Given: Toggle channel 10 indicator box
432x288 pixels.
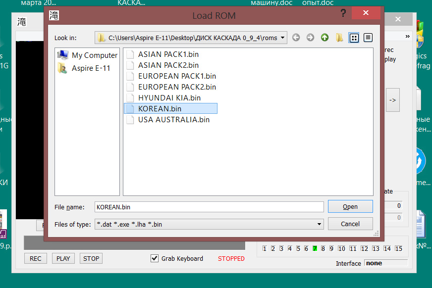Looking at the screenshot, I should pos(342,249).
